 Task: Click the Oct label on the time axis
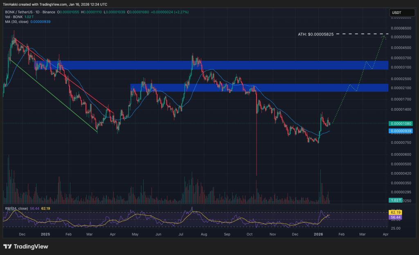[250, 234]
